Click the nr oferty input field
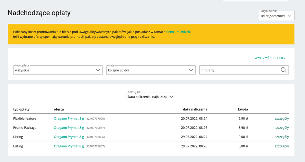Screen dimensions: 305x162 tap(244, 70)
